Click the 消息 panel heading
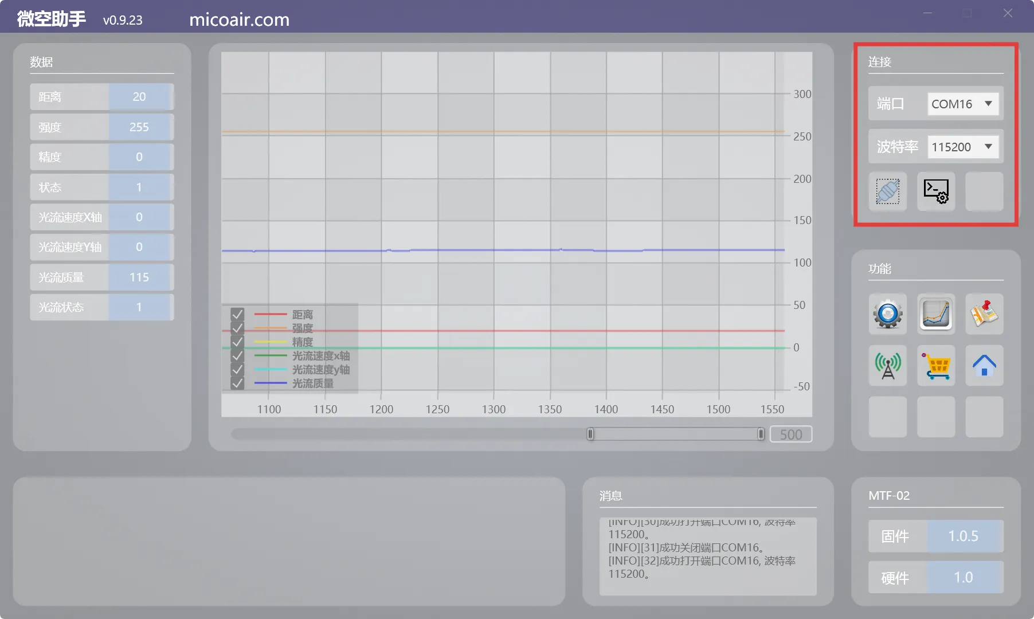The height and width of the screenshot is (619, 1034). [x=611, y=496]
